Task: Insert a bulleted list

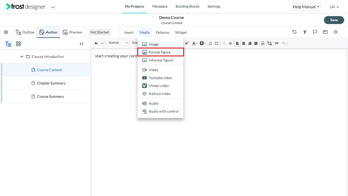Action: pos(217,43)
